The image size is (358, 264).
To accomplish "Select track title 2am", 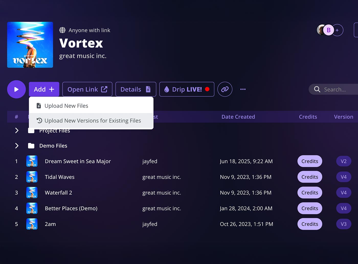I will point(50,224).
